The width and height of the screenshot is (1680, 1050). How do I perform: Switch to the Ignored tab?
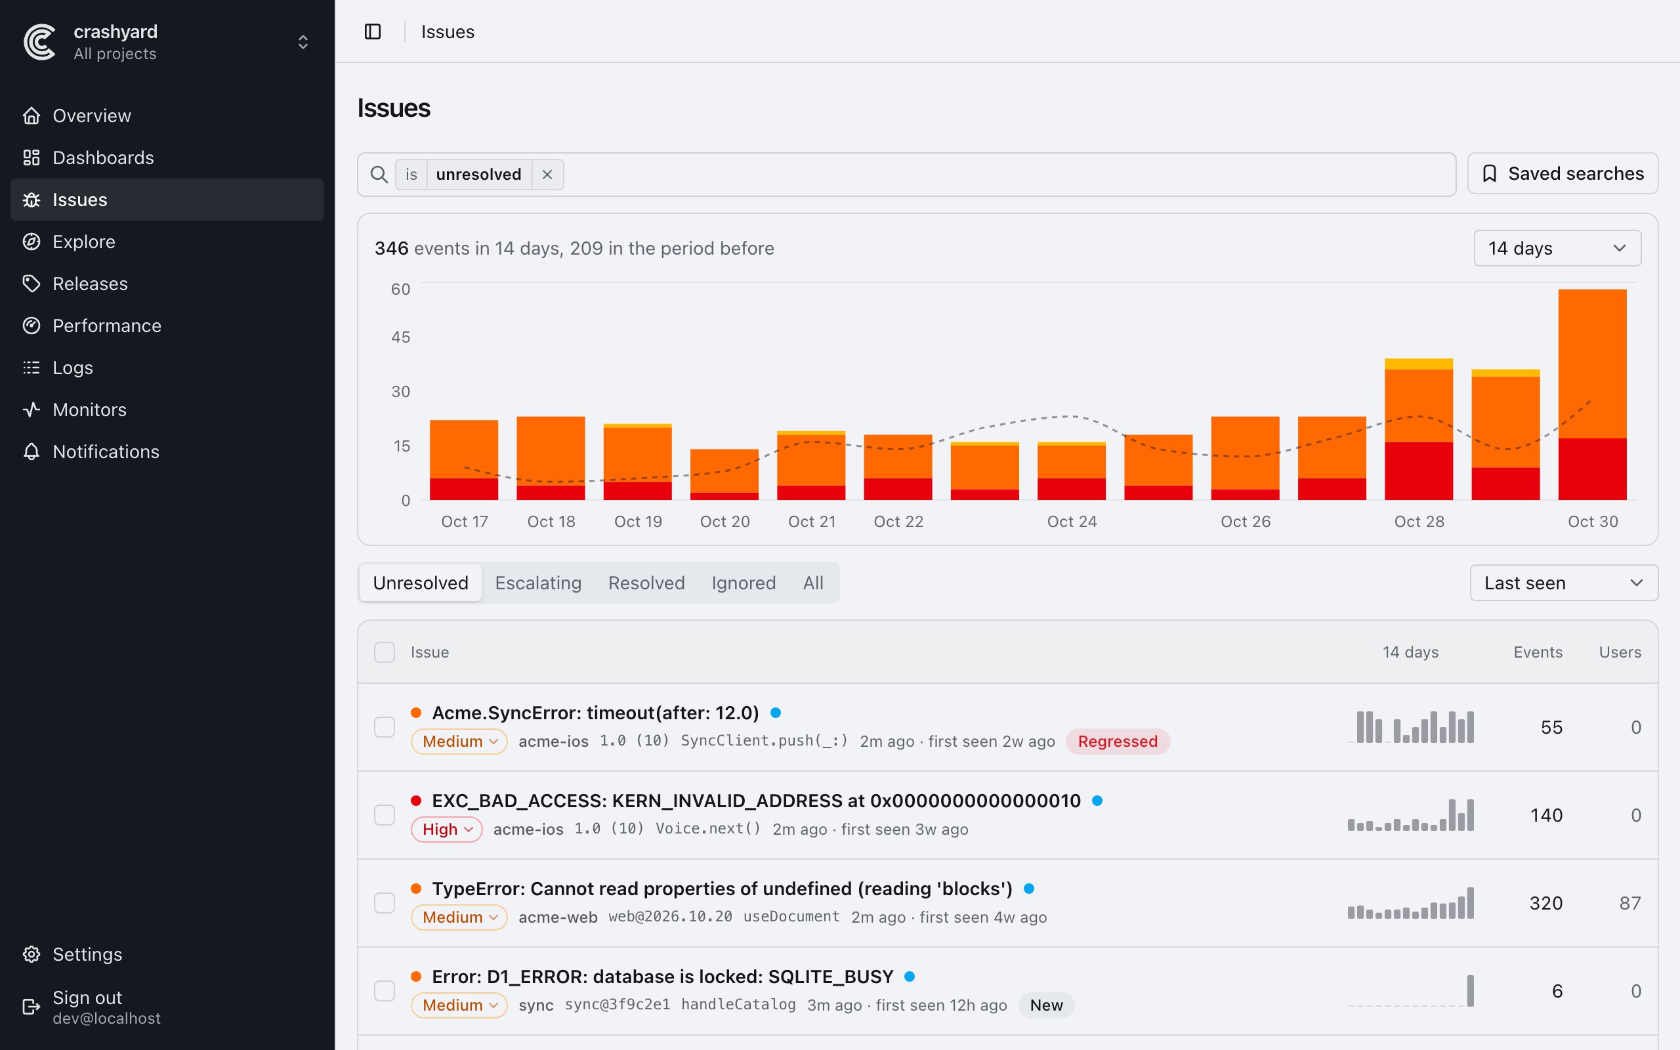click(x=744, y=583)
